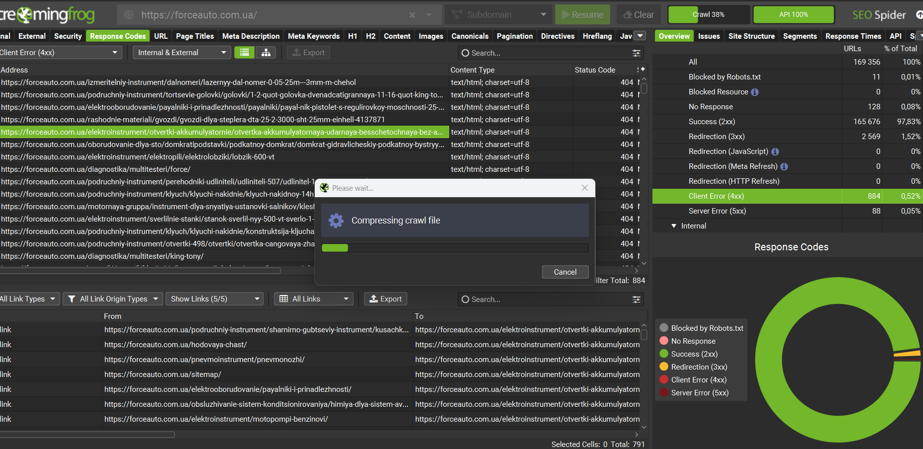The height and width of the screenshot is (449, 923).
Task: Open the Hreflang tab
Action: (x=597, y=36)
